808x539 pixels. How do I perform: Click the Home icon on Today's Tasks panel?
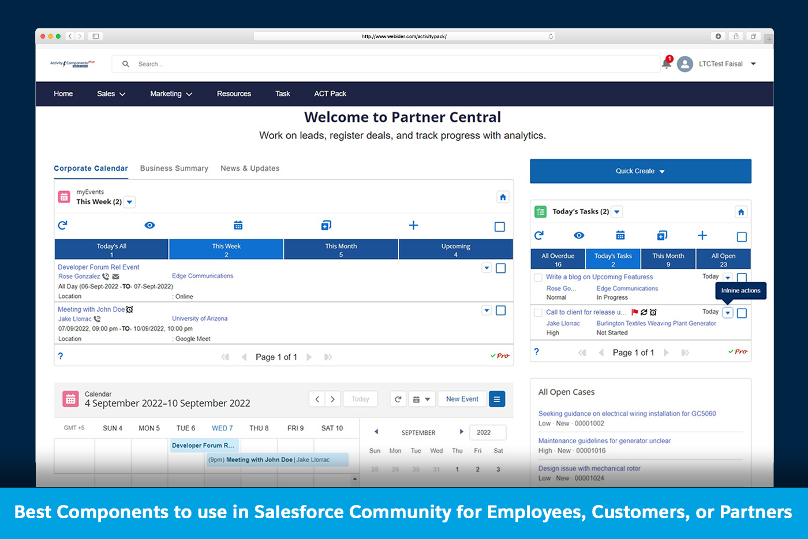tap(741, 212)
